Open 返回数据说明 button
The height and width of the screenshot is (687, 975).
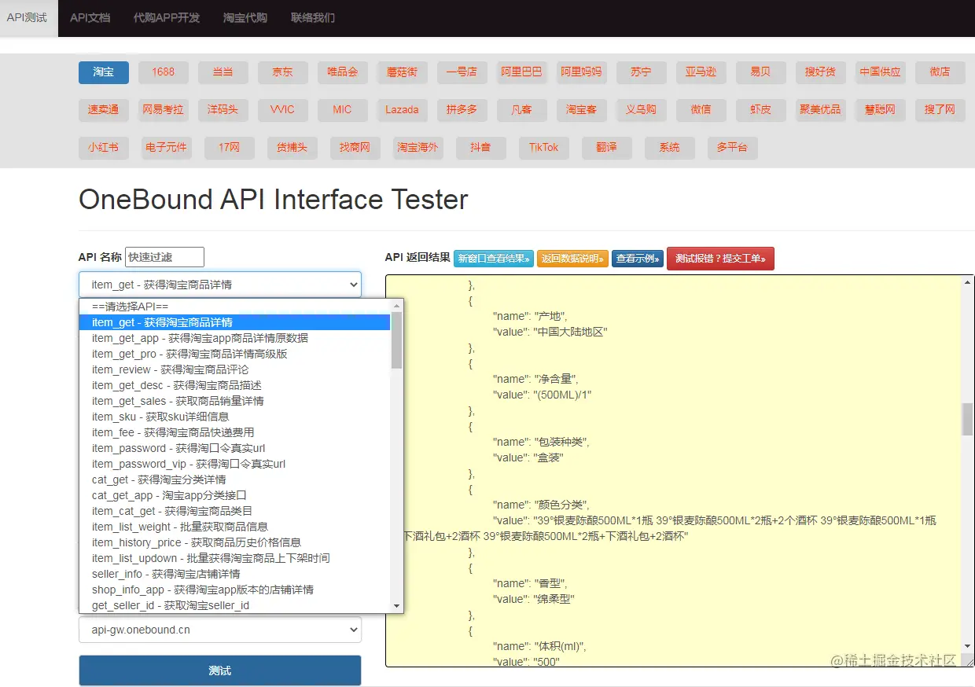click(x=572, y=258)
